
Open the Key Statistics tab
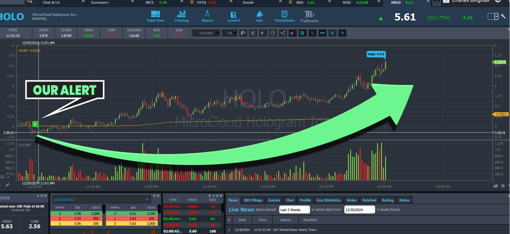(x=328, y=200)
